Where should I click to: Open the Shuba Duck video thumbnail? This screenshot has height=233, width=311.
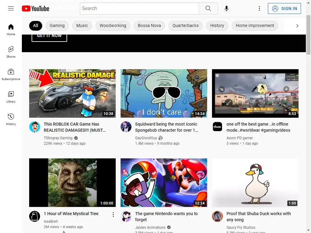255,183
